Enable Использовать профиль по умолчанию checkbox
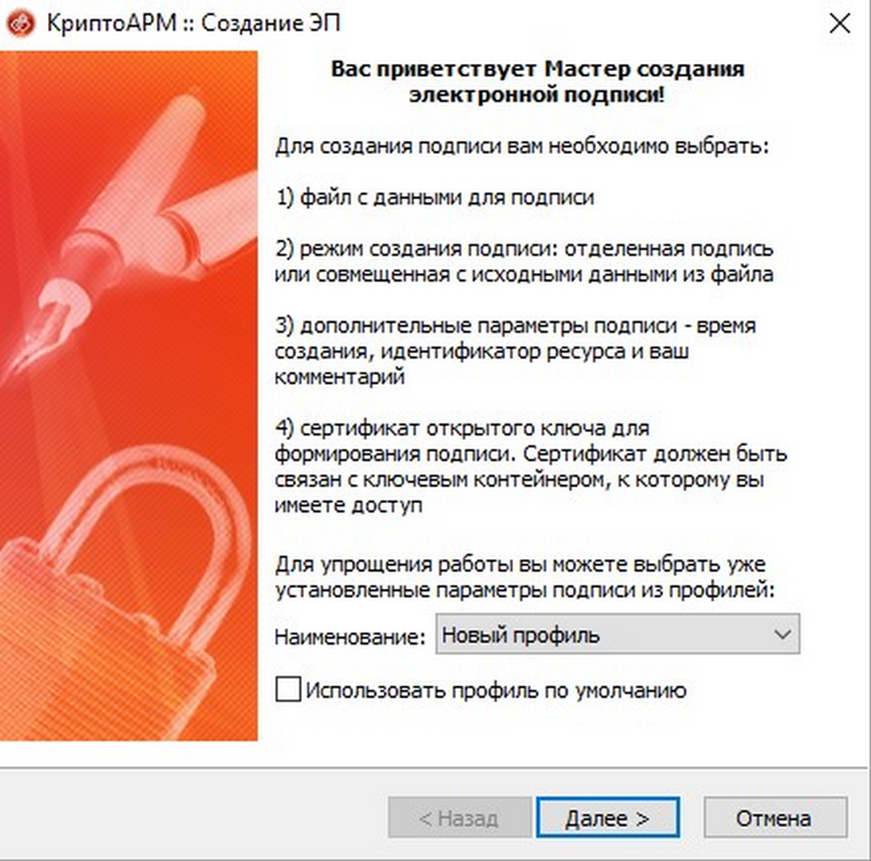Image resolution: width=871 pixels, height=861 pixels. pos(288,689)
